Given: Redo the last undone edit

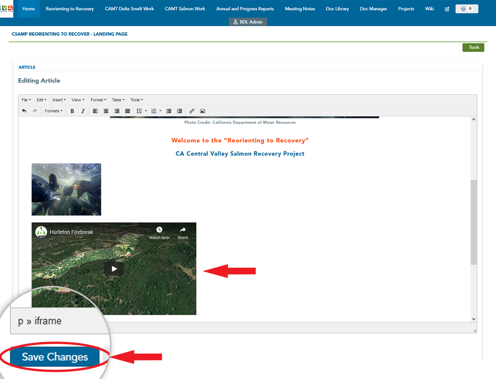Looking at the screenshot, I should (35, 111).
